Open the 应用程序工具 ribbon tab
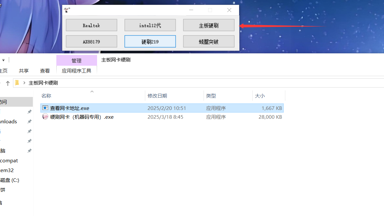The width and height of the screenshot is (384, 216). coord(76,70)
